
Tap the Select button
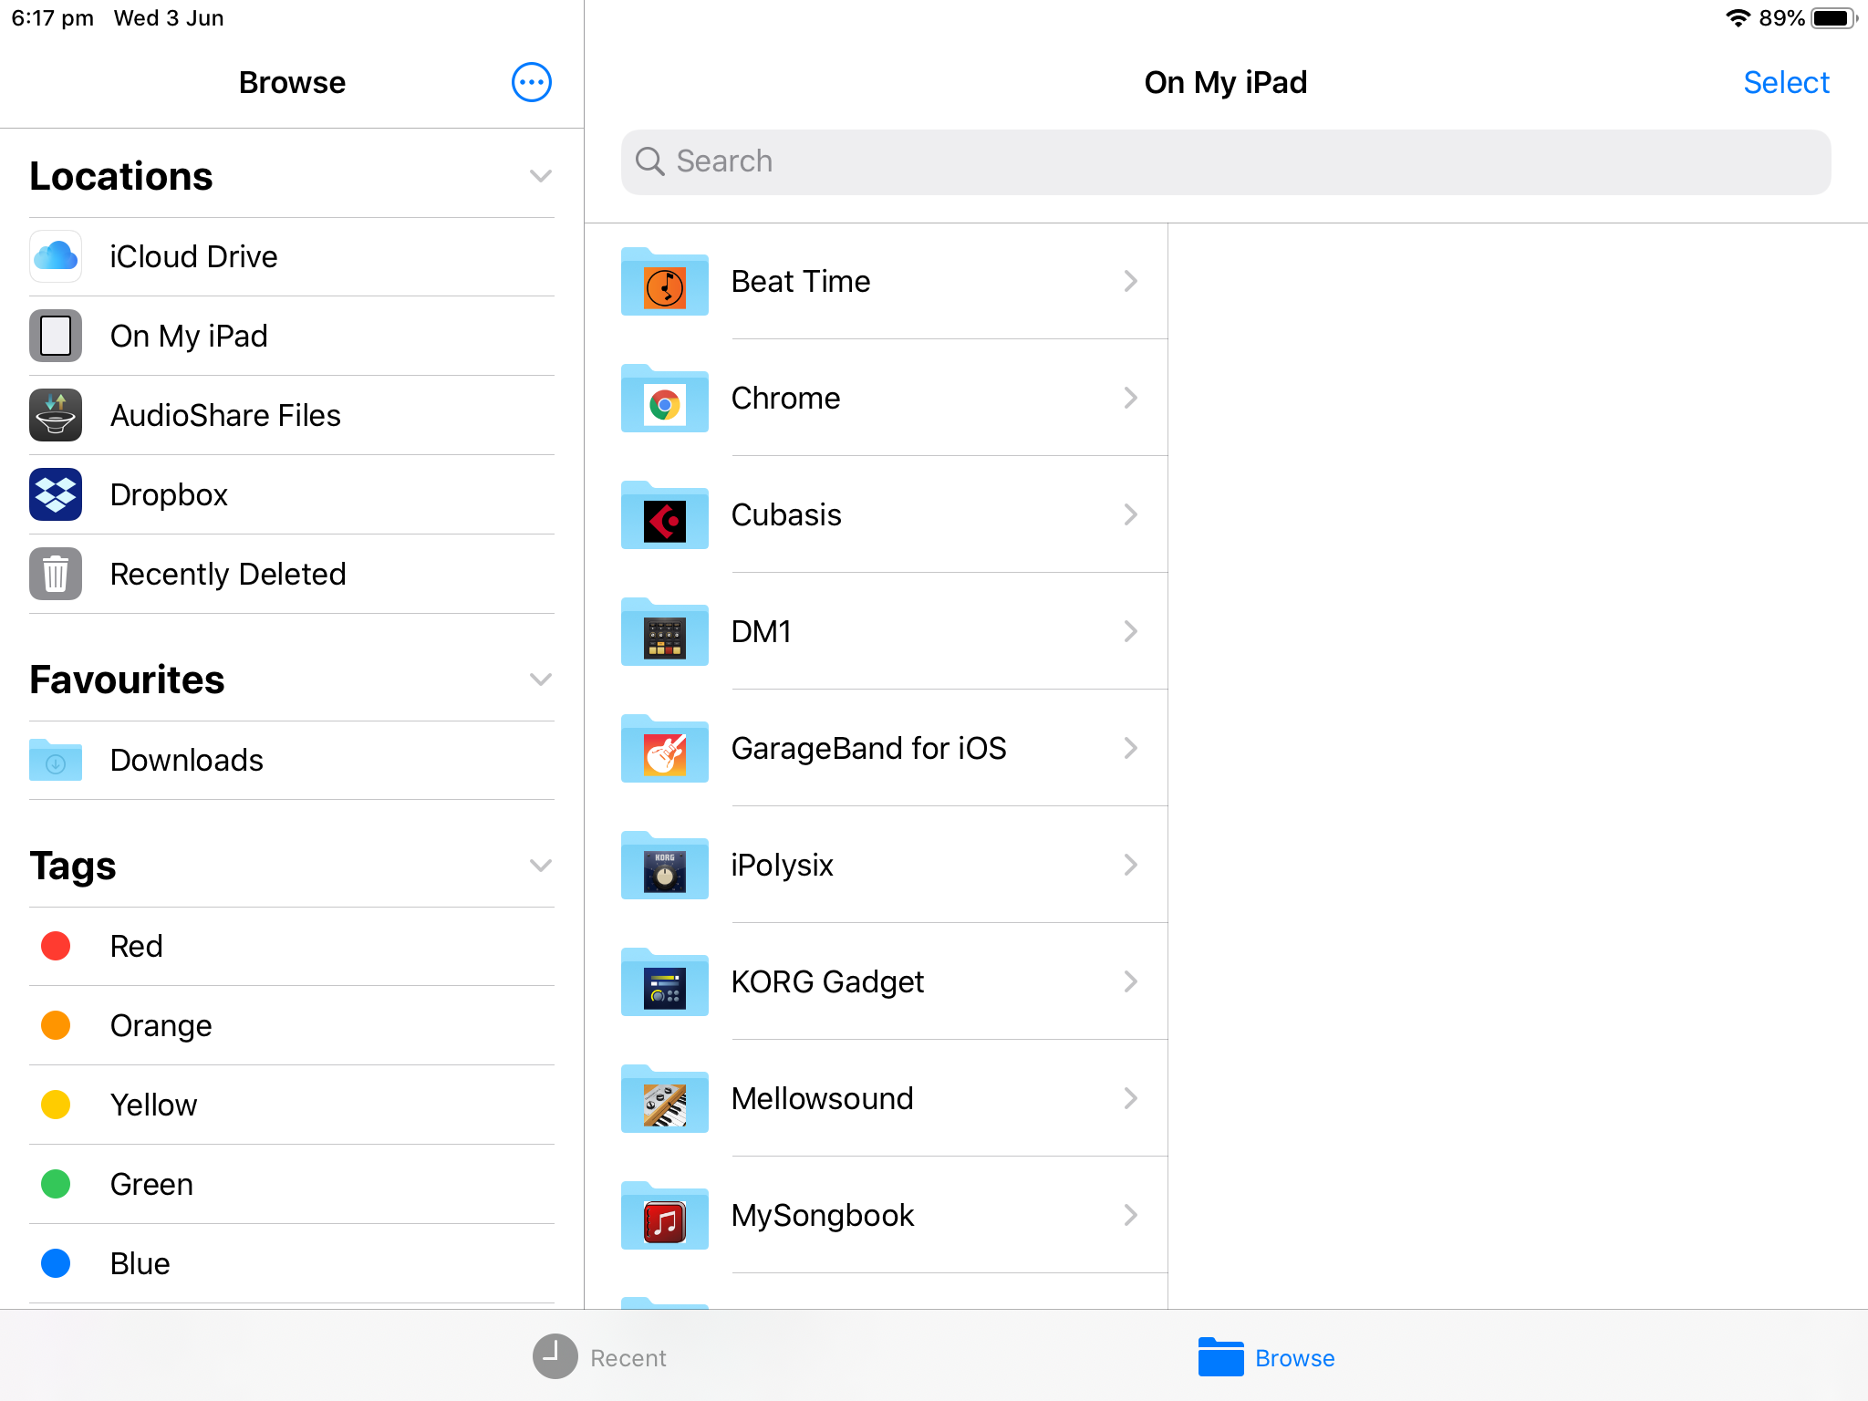[x=1786, y=83]
